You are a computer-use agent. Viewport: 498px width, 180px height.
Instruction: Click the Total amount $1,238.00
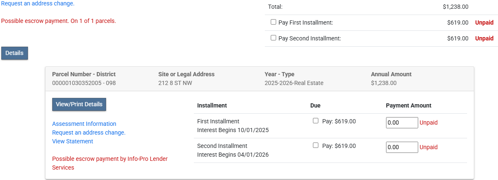point(455,7)
